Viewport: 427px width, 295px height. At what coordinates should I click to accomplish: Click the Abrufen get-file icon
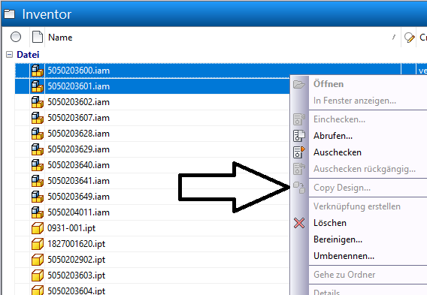pyautogui.click(x=299, y=136)
